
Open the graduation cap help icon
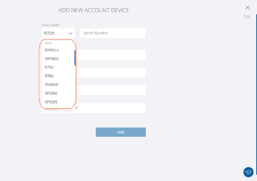point(248,172)
